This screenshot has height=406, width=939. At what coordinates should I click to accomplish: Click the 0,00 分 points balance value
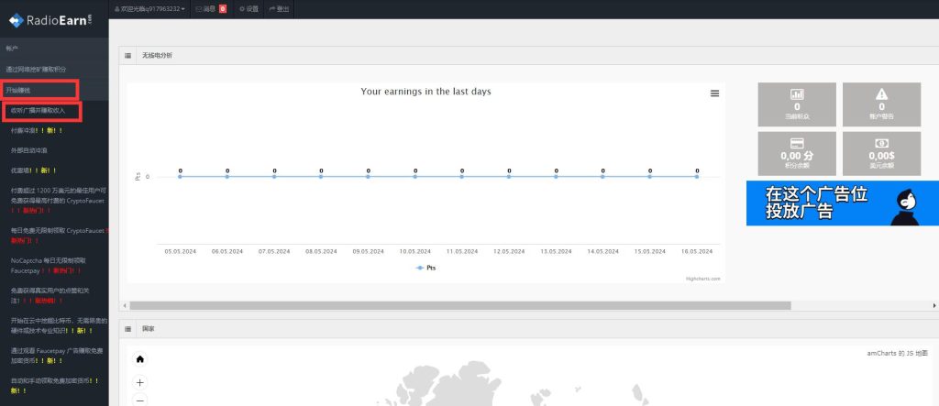point(797,156)
